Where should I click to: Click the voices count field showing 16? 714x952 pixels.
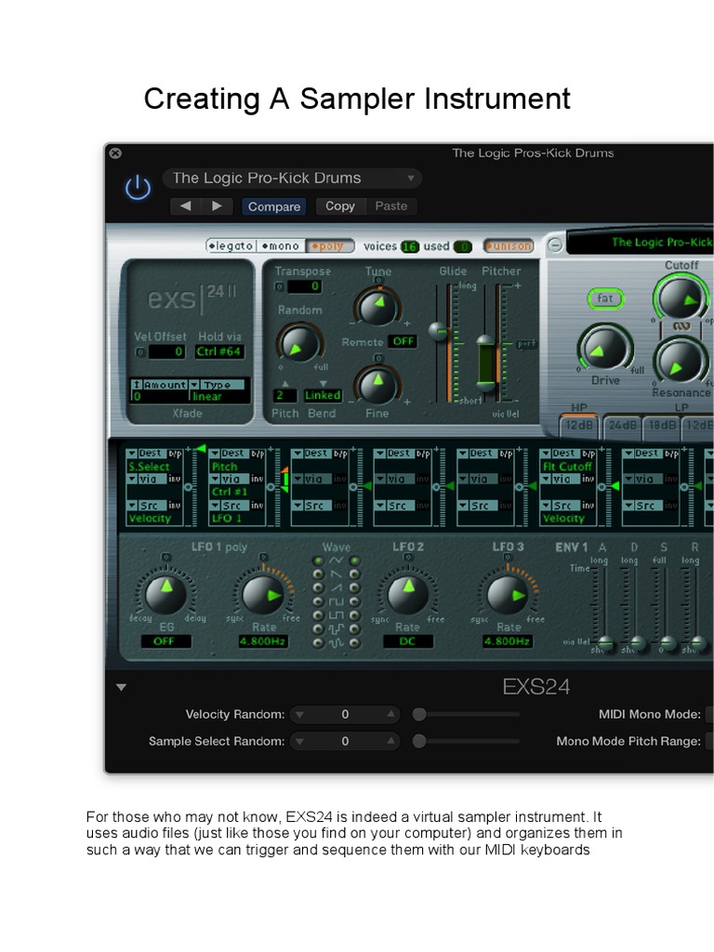tap(410, 246)
